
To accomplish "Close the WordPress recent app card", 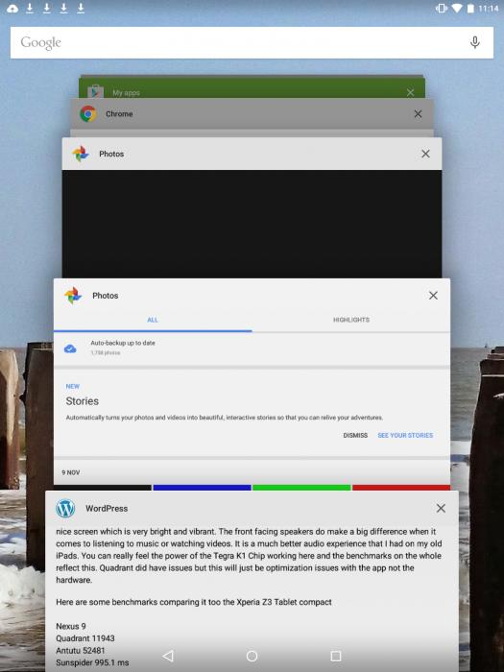I will click(441, 508).
